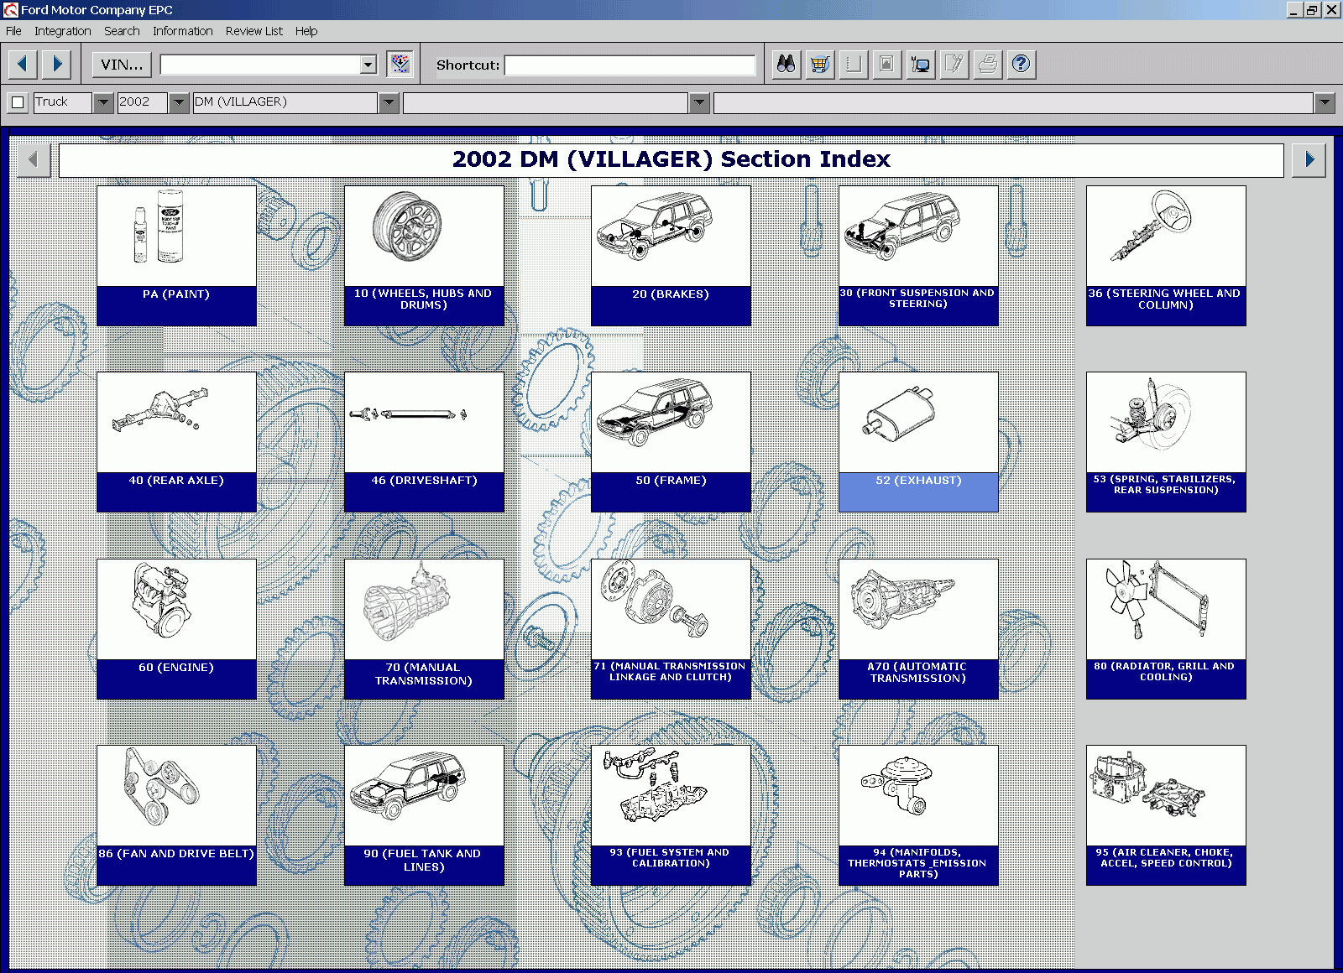This screenshot has height=973, width=1343.
Task: Open 93 (FUEL SYSTEM AND CALIBRATION)
Action: (x=671, y=815)
